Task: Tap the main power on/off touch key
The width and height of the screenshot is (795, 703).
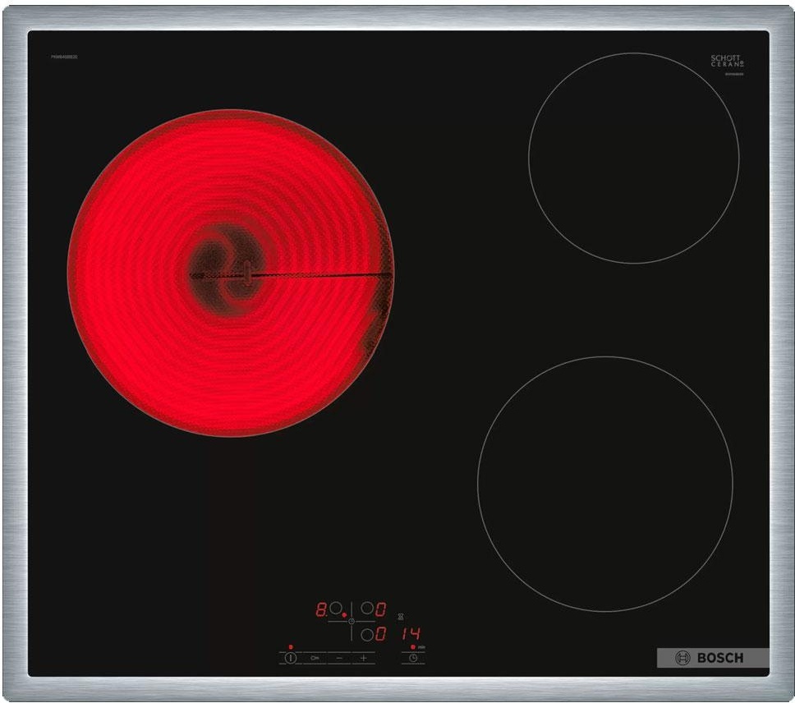Action: [x=290, y=658]
